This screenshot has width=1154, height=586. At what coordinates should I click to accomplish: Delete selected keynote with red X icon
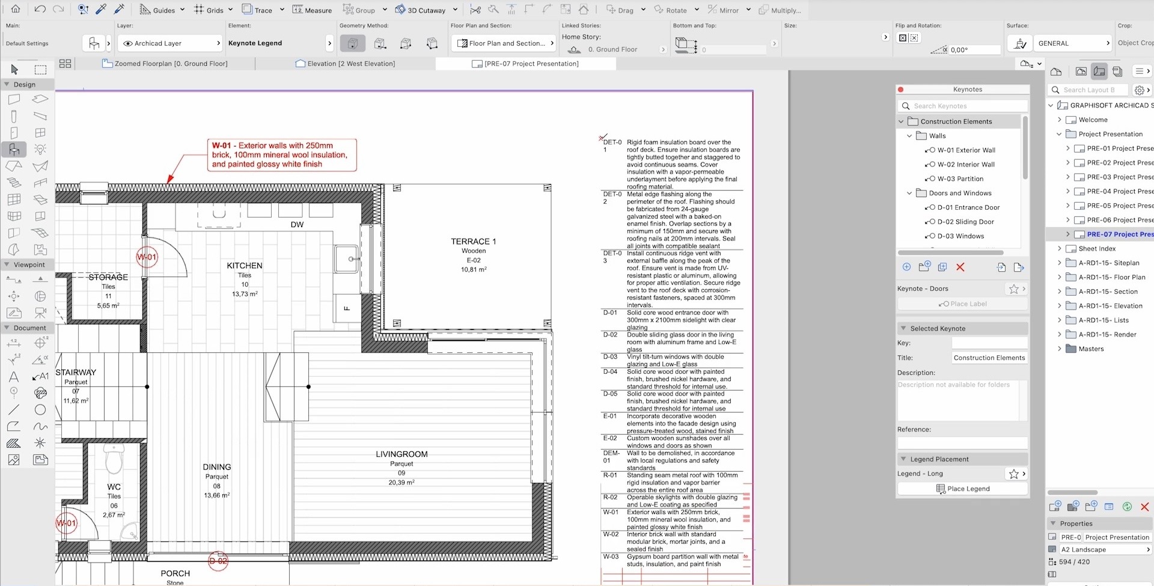[960, 267]
